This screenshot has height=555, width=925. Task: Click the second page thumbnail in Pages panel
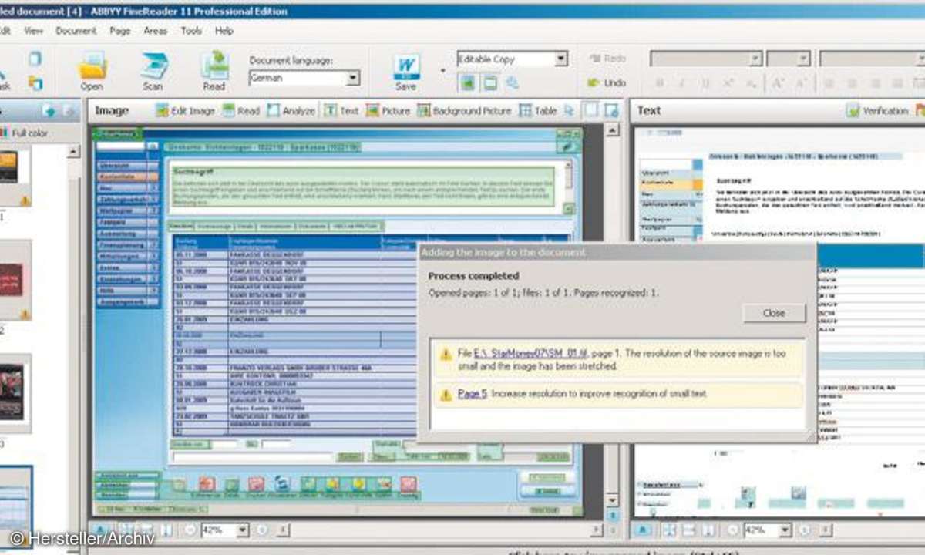tap(15, 281)
